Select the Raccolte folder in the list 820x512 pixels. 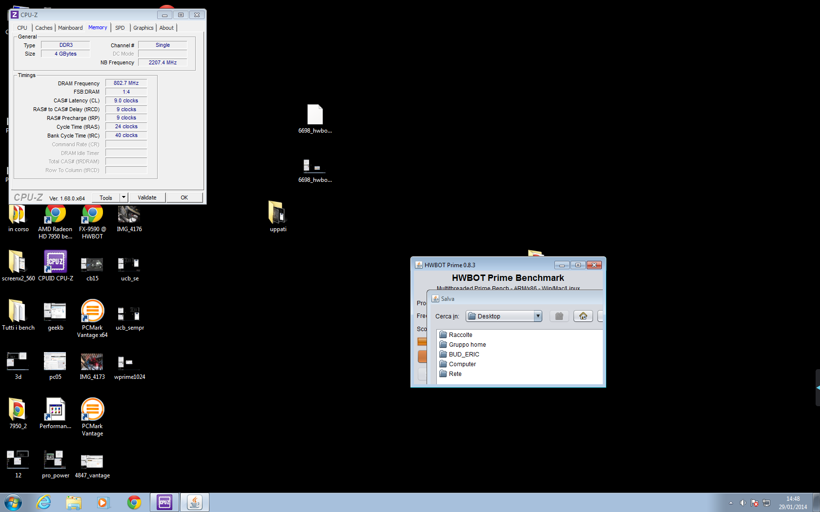point(456,335)
